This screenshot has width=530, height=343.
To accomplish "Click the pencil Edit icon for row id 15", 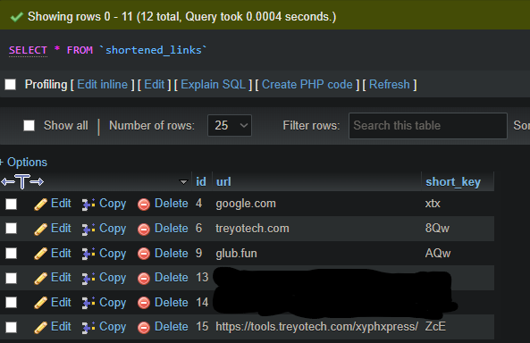I will click(x=40, y=328).
